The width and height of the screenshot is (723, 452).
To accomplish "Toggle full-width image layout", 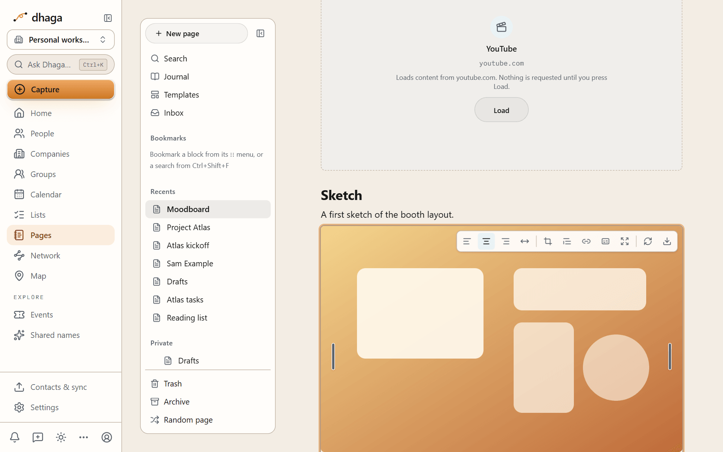I will click(x=525, y=241).
